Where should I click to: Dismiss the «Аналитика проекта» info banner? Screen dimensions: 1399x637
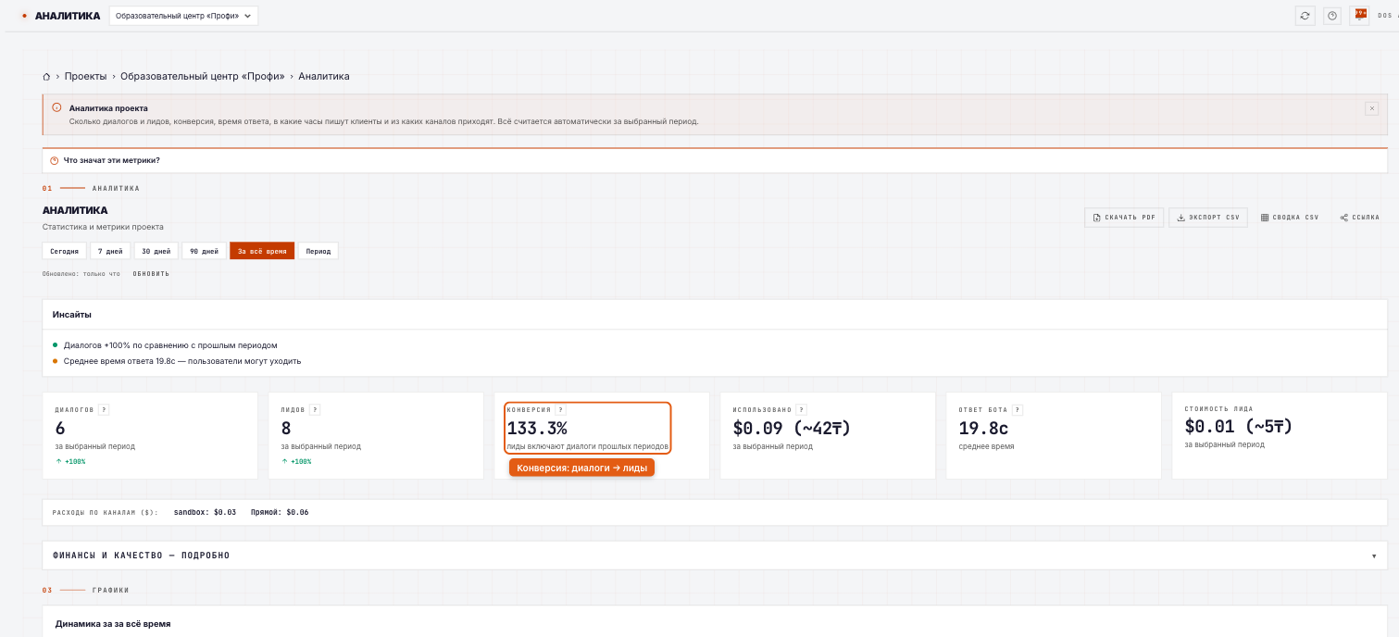1372,108
